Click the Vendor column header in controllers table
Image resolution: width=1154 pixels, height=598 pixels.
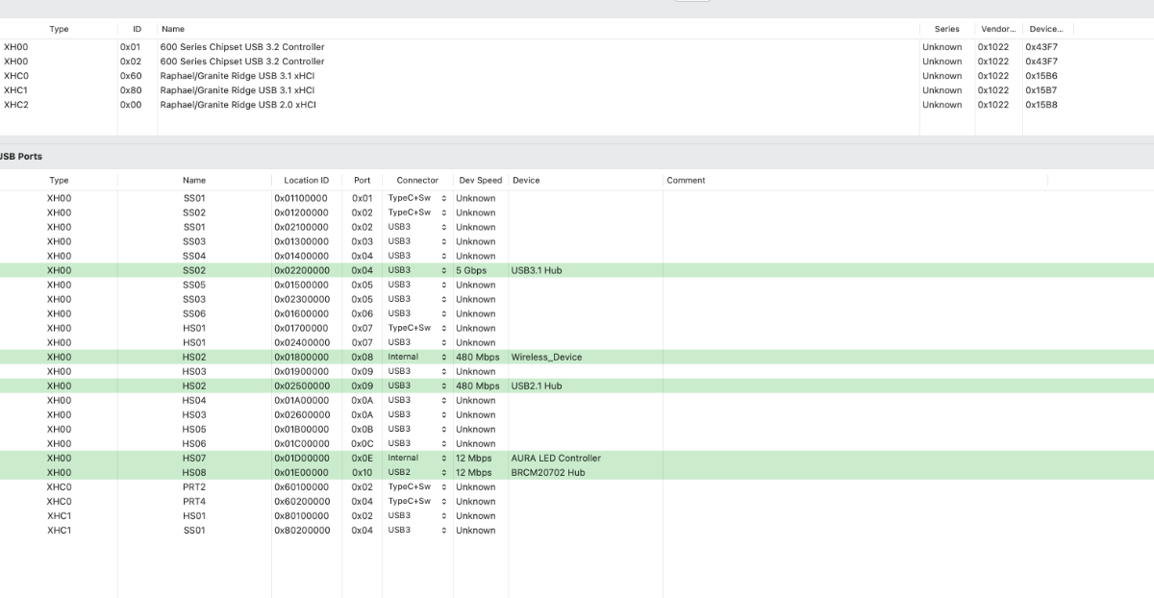(997, 29)
